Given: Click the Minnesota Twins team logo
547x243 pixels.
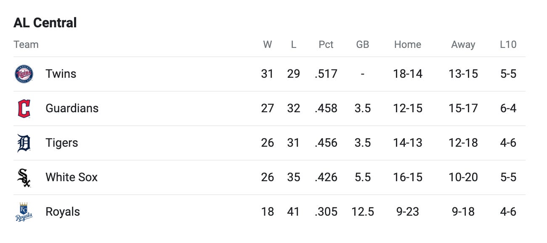Looking at the screenshot, I should coord(24,74).
